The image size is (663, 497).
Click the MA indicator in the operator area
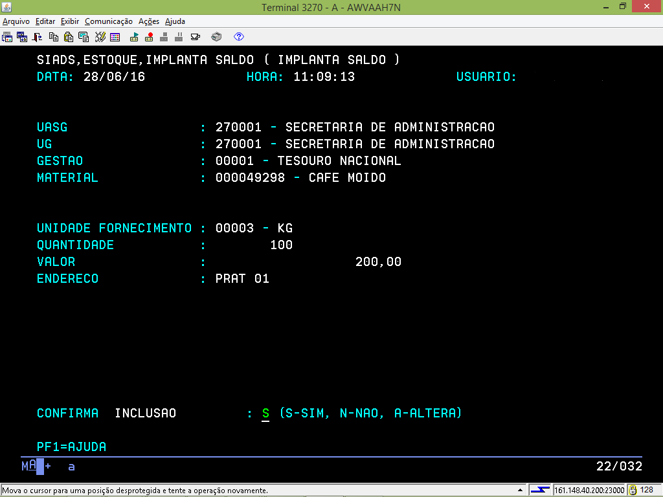29,466
